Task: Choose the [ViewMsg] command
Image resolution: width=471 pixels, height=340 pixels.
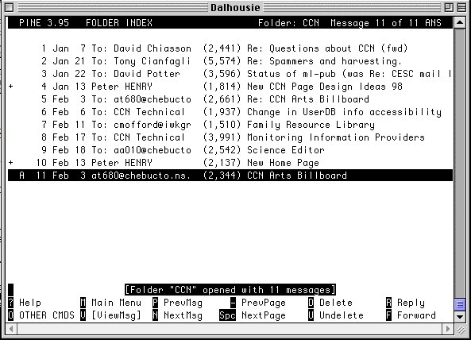Action: pyautogui.click(x=116, y=315)
